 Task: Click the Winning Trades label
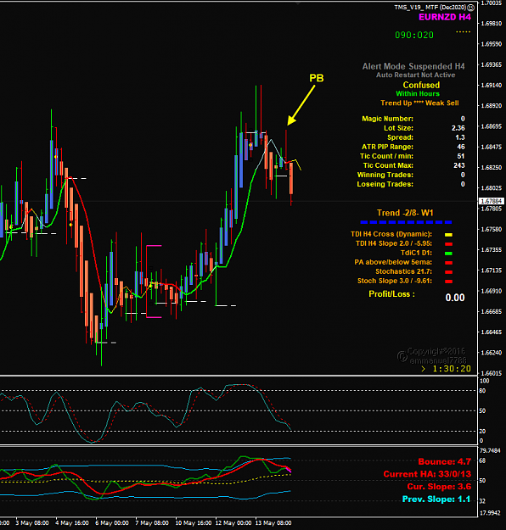pyautogui.click(x=385, y=175)
